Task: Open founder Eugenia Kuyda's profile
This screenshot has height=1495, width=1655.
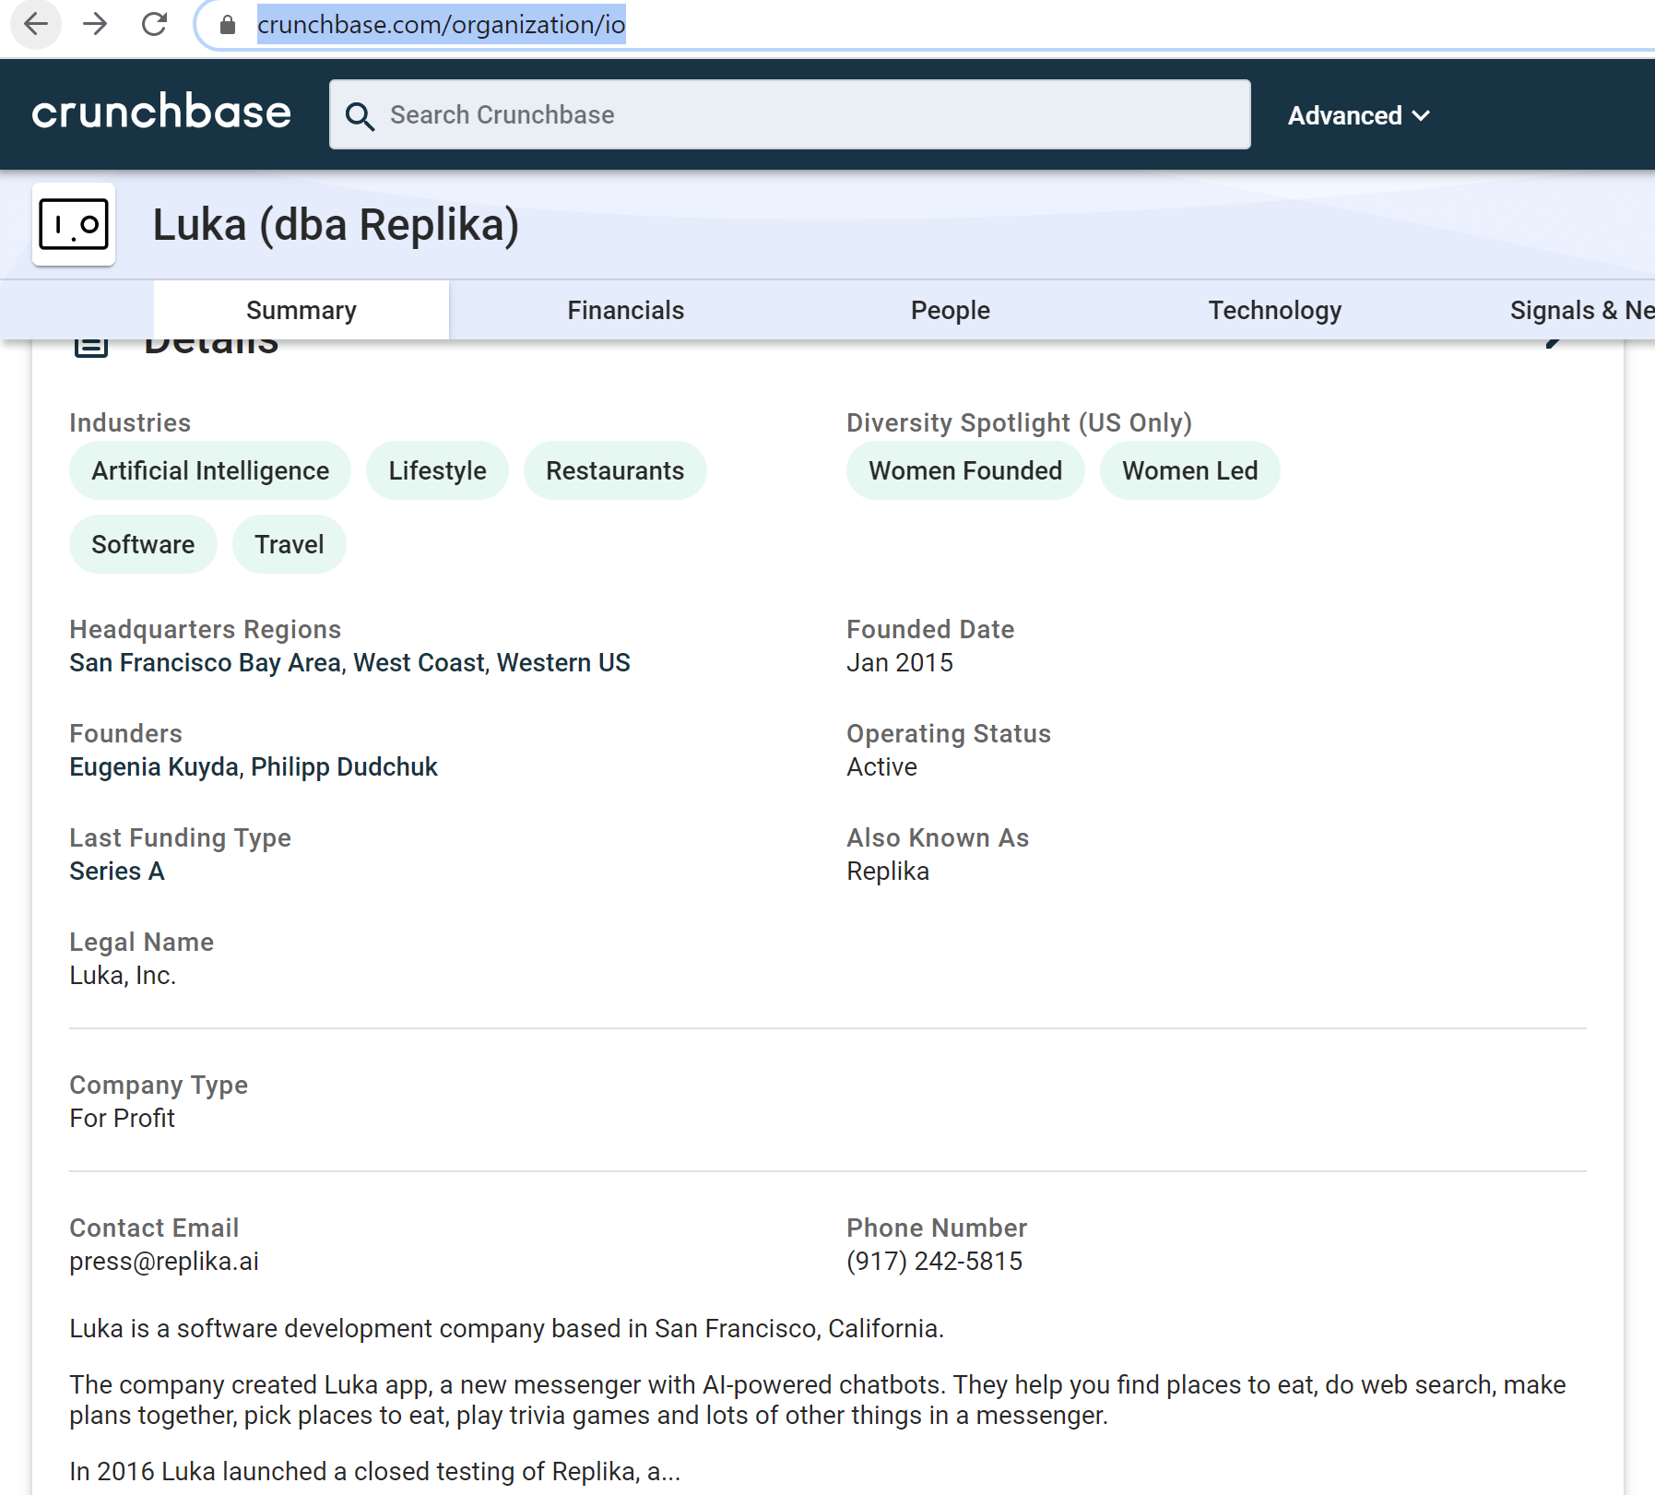Action: tap(154, 767)
